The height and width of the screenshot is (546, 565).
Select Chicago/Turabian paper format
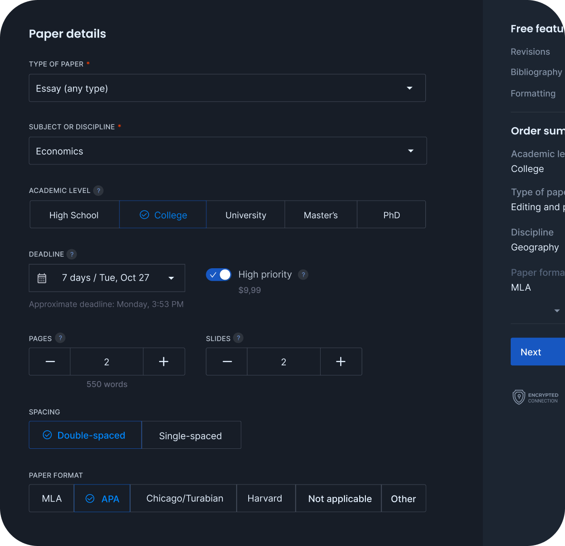point(184,498)
